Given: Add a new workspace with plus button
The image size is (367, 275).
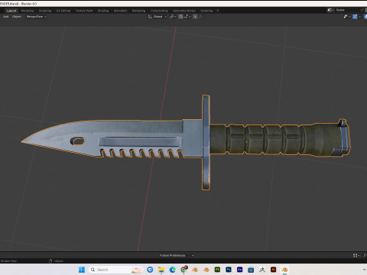Looking at the screenshot, I should 217,11.
